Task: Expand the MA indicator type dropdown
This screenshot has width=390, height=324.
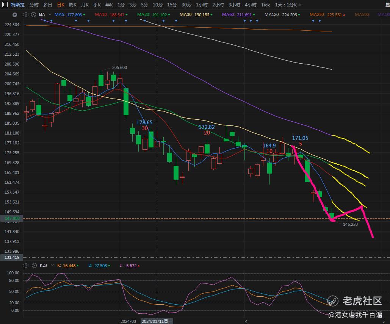Action: pos(50,15)
